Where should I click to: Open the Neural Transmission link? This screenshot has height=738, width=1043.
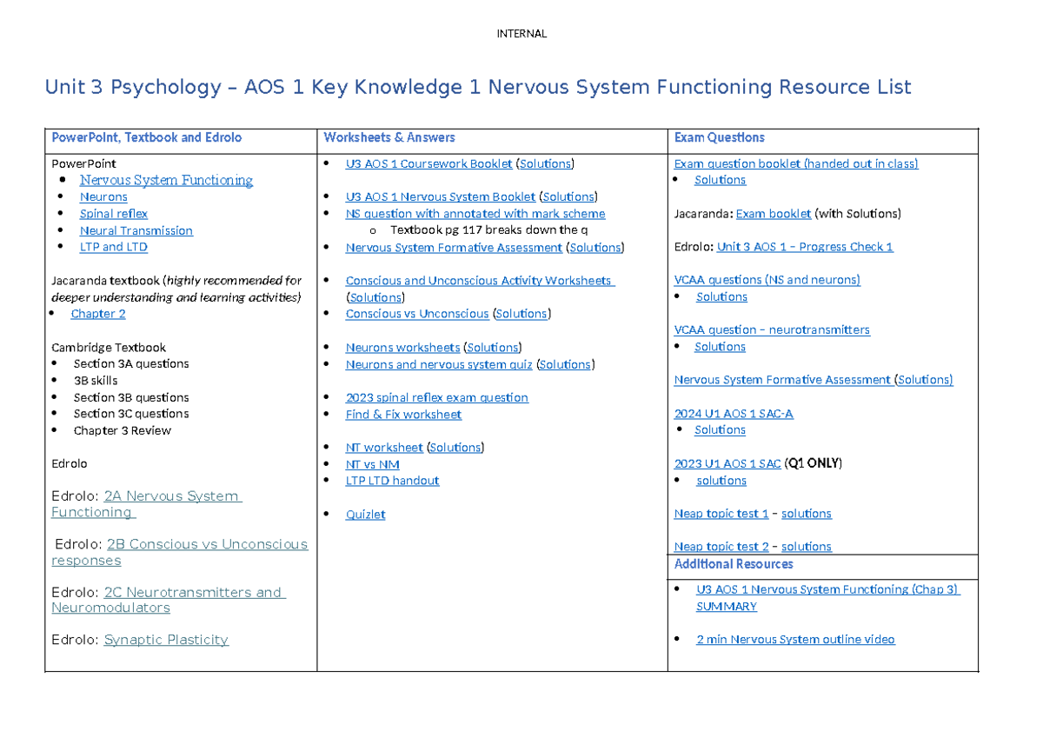tap(136, 230)
